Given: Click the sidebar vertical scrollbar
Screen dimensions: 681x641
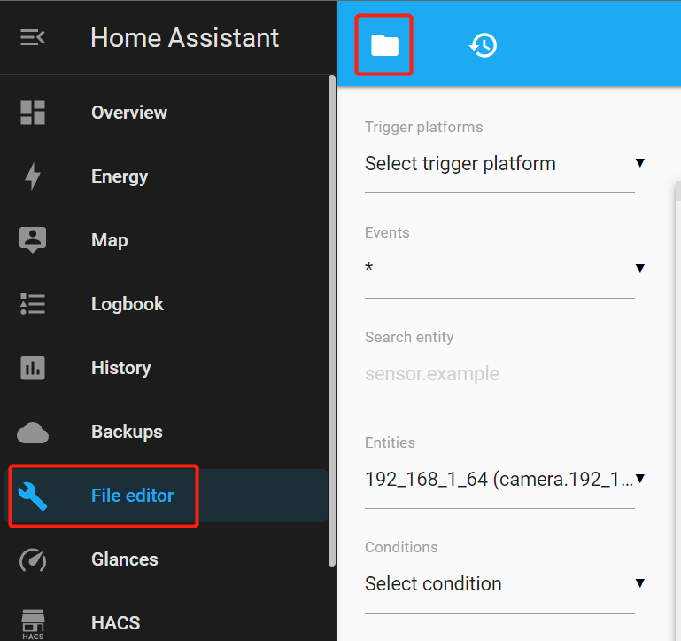Looking at the screenshot, I should click(x=332, y=321).
